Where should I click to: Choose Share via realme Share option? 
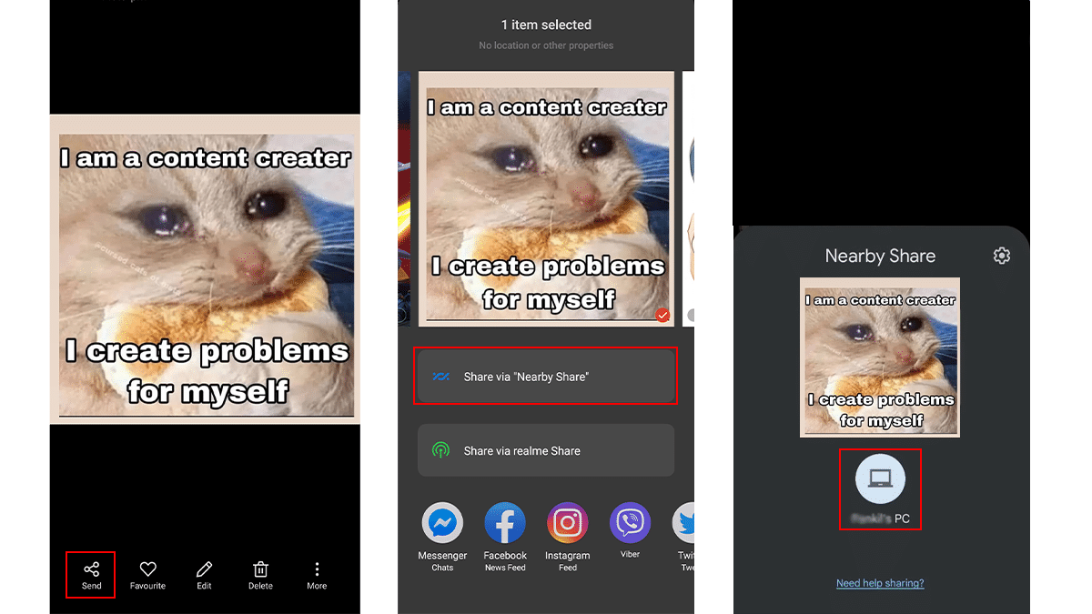pyautogui.click(x=546, y=450)
